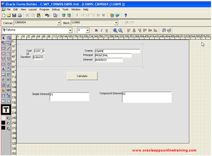Expand the Tahoma font dropdown
The image size is (212, 156).
click(71, 30)
